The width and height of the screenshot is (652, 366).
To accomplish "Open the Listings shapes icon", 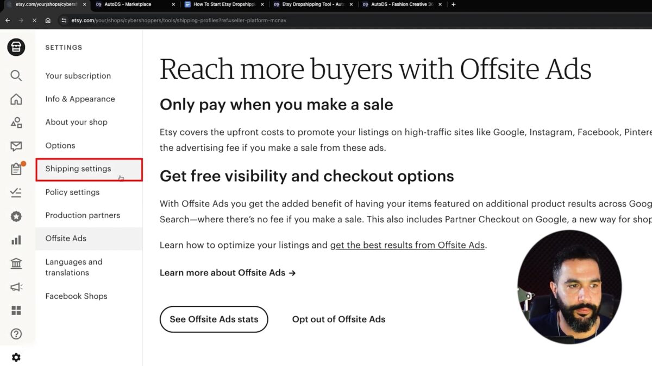I will (16, 123).
